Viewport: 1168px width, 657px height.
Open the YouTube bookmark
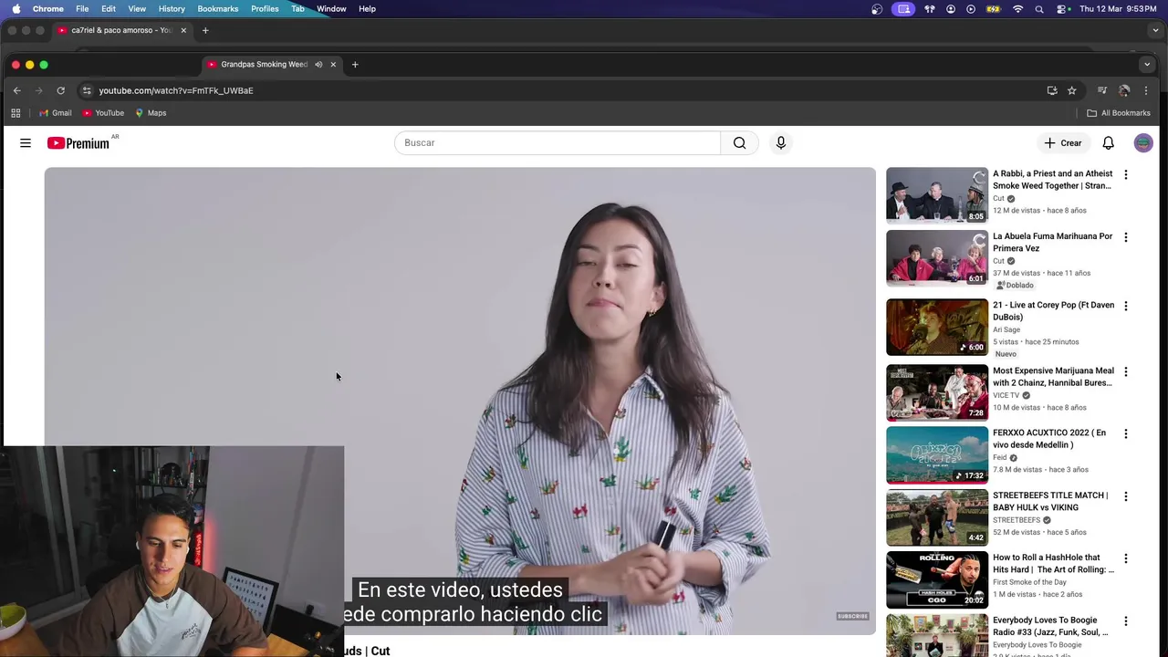[103, 113]
